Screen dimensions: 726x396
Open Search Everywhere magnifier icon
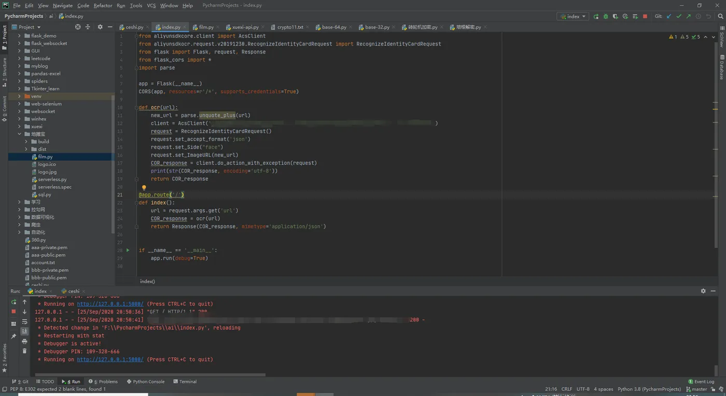[720, 16]
